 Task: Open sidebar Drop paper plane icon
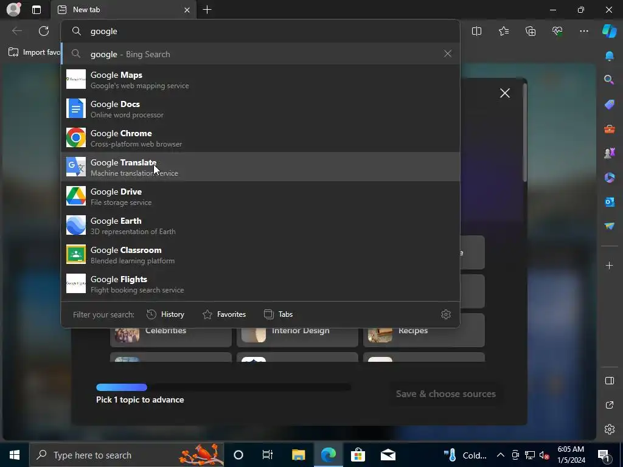coord(609,226)
